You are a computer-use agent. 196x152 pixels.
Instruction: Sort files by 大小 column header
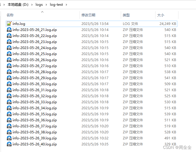[161, 15]
